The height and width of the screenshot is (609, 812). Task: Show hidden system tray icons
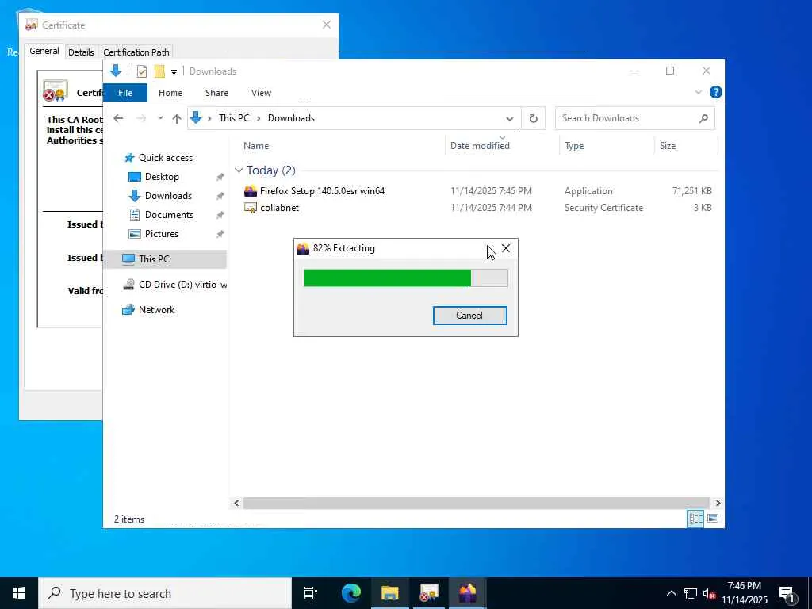[671, 593]
